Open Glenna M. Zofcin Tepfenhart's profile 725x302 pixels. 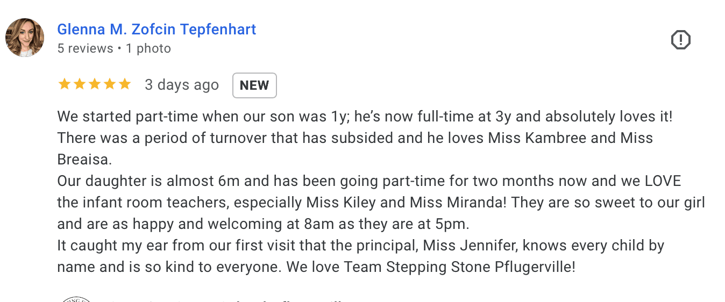(157, 29)
